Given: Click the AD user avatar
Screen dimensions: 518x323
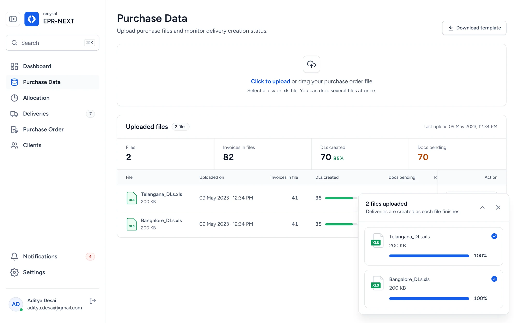Looking at the screenshot, I should 16,304.
